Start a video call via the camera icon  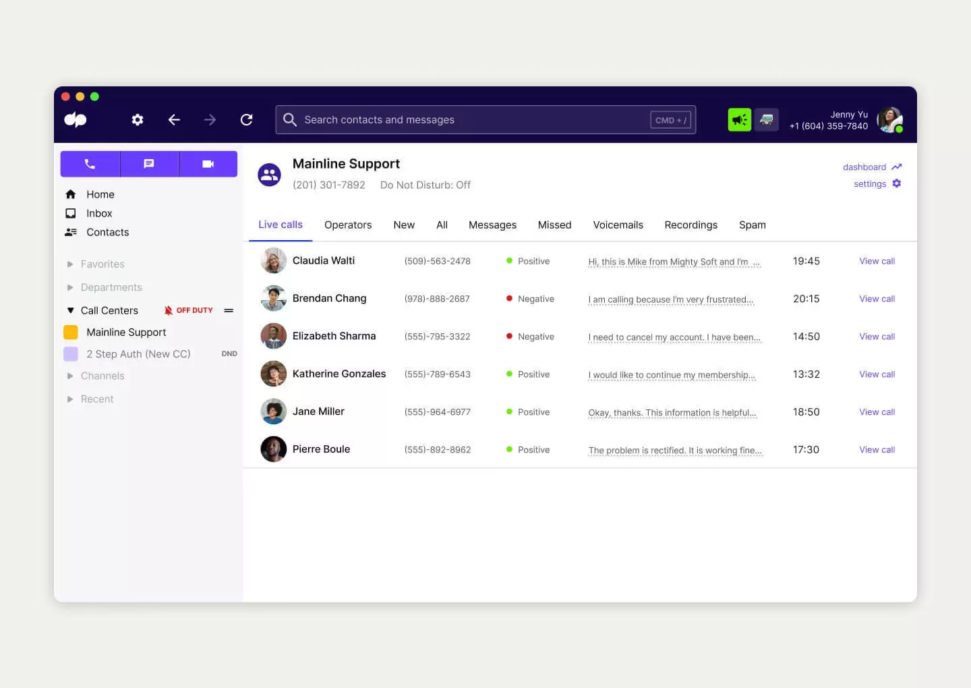click(208, 163)
